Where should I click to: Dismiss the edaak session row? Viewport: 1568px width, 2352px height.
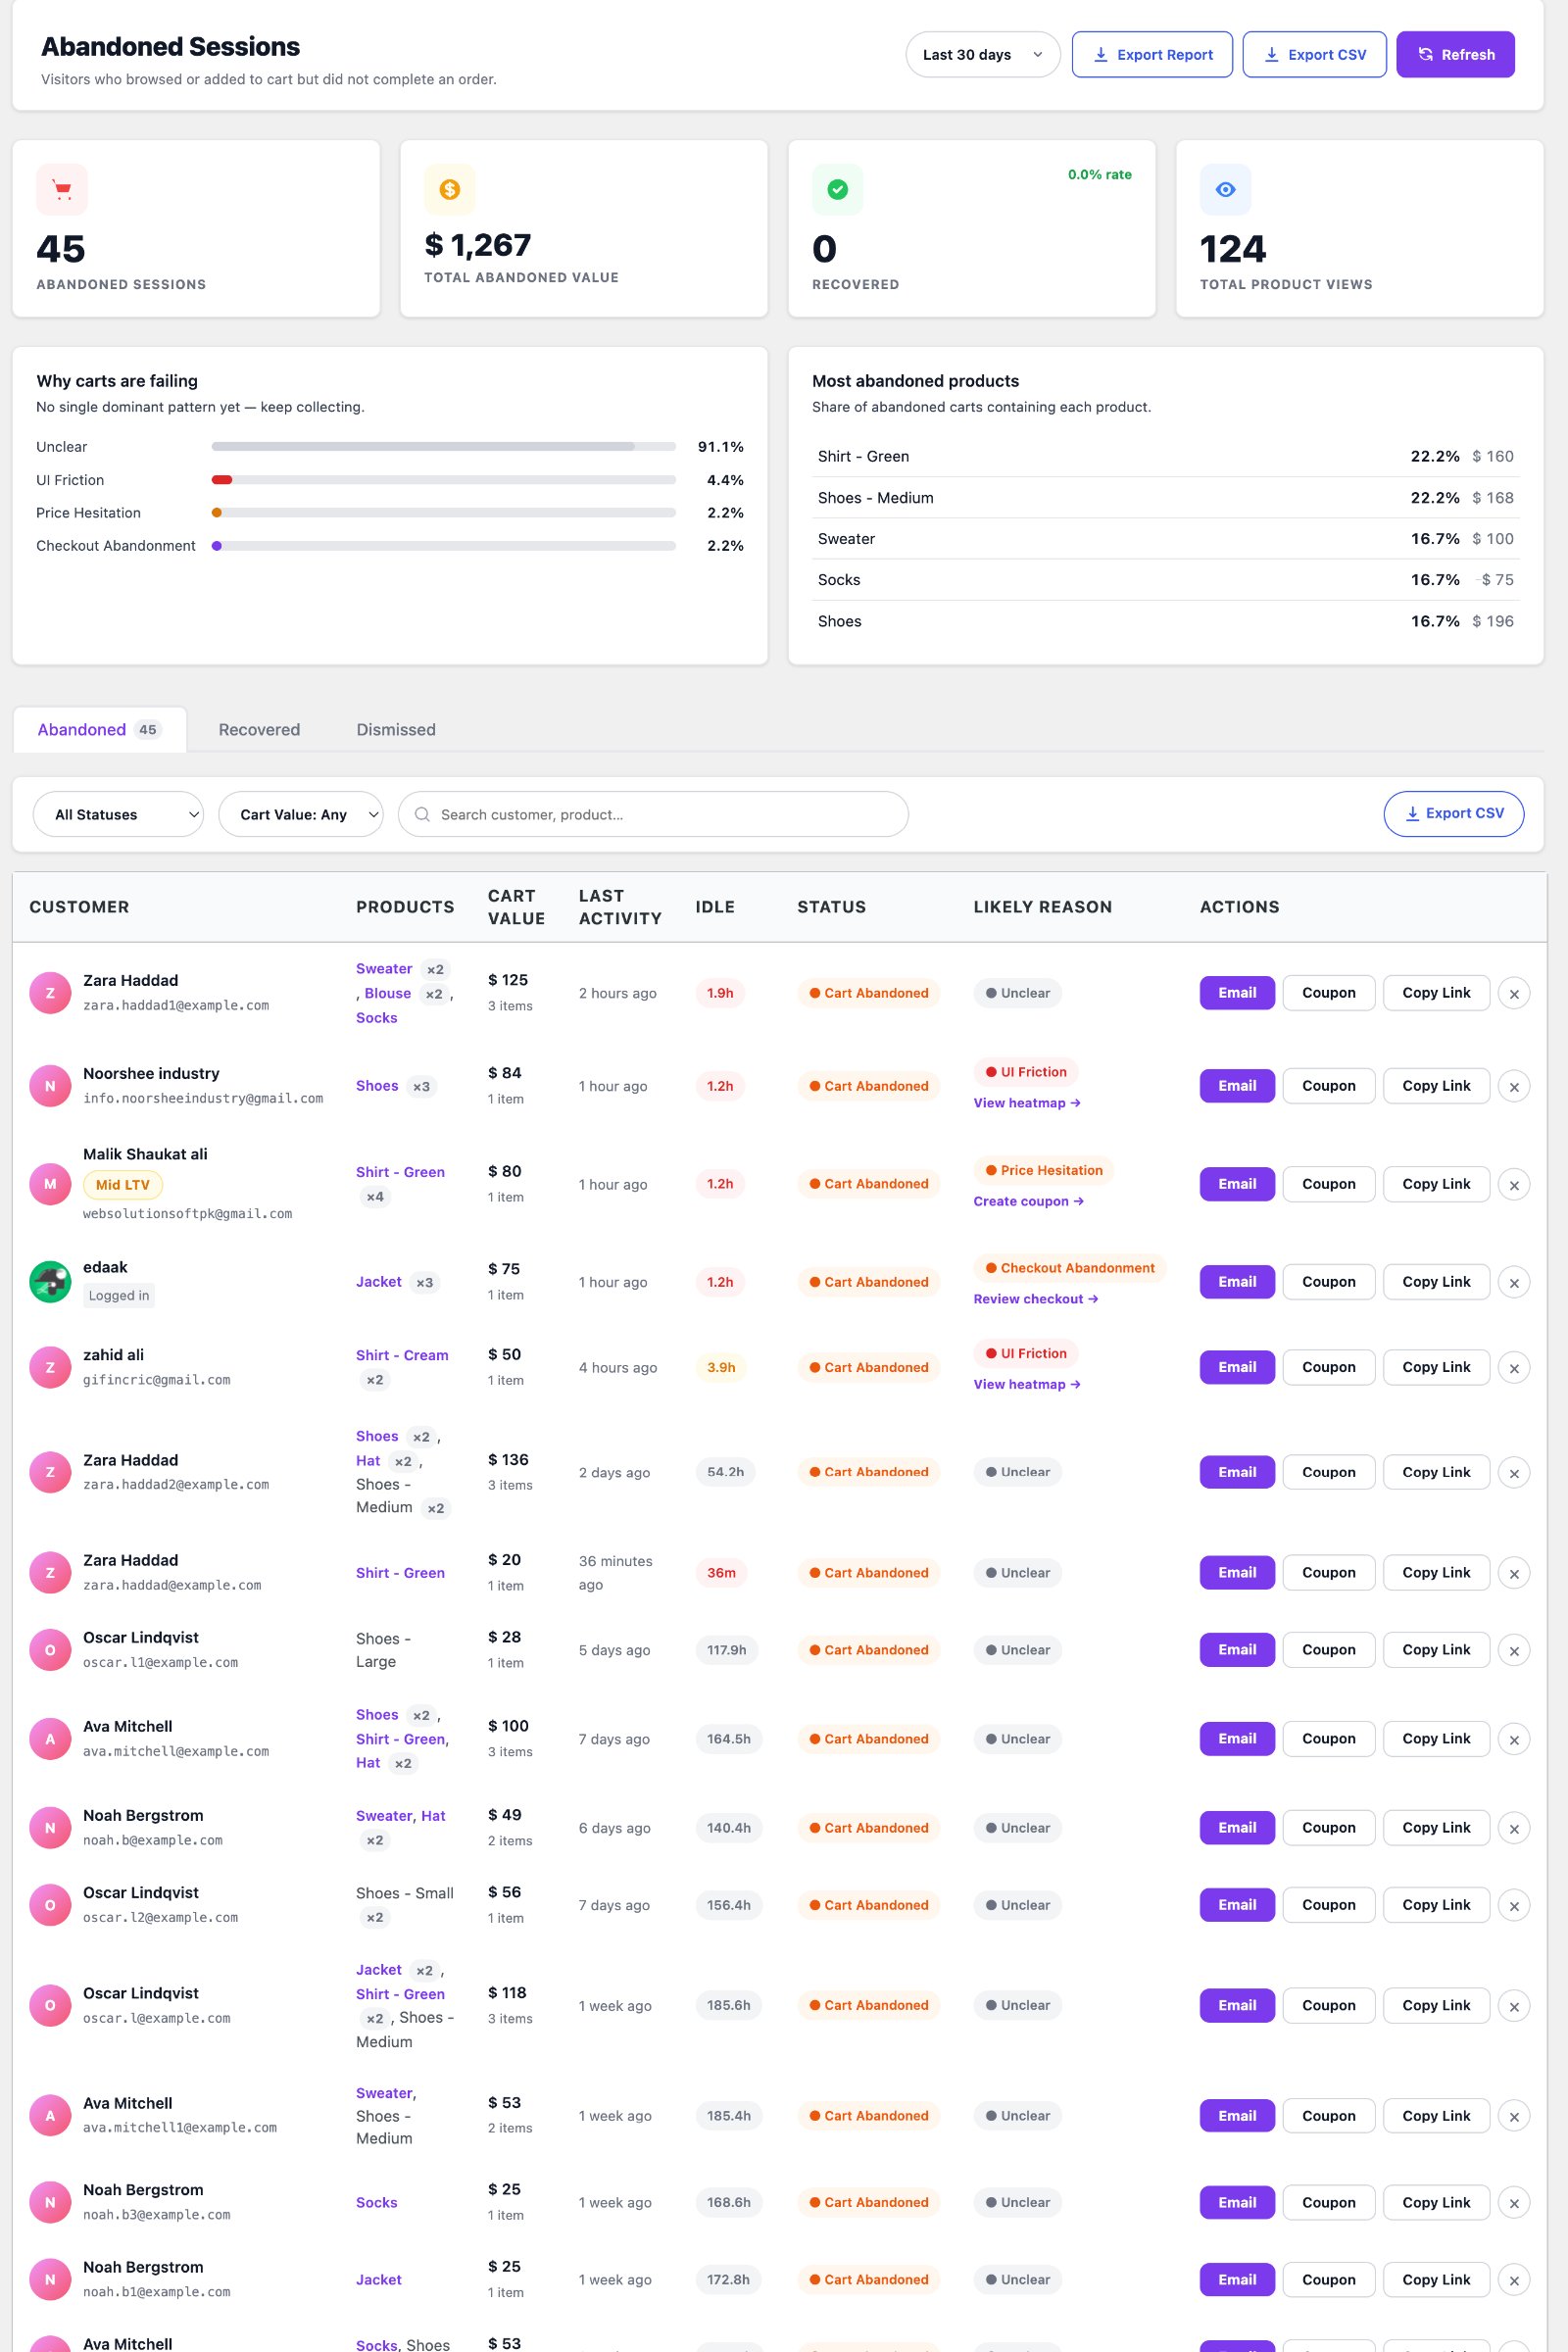pyautogui.click(x=1514, y=1283)
